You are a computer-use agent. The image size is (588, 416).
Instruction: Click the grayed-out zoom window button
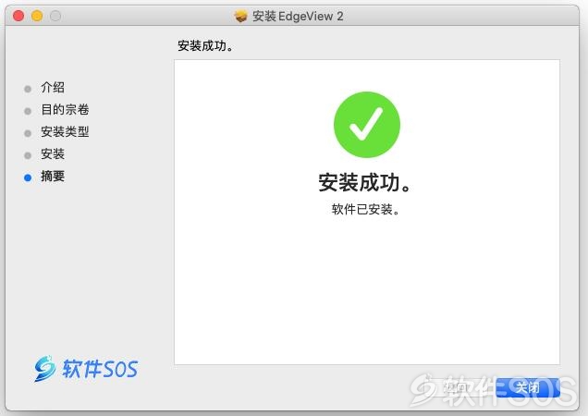tap(55, 16)
